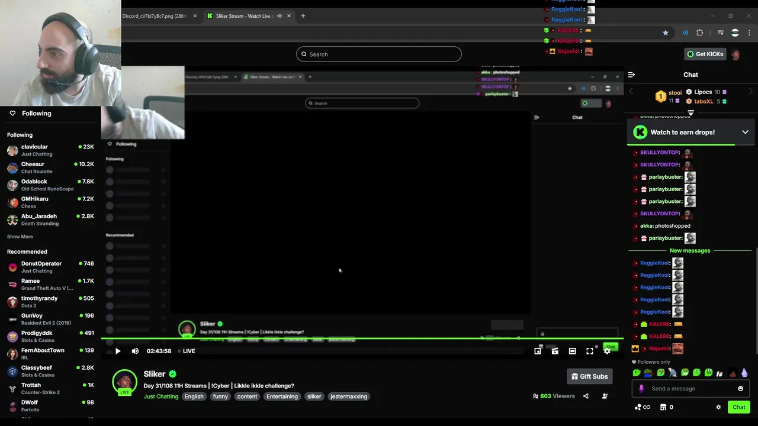758x426 pixels.
Task: Open Chrome three-dot menu
Action: [749, 33]
